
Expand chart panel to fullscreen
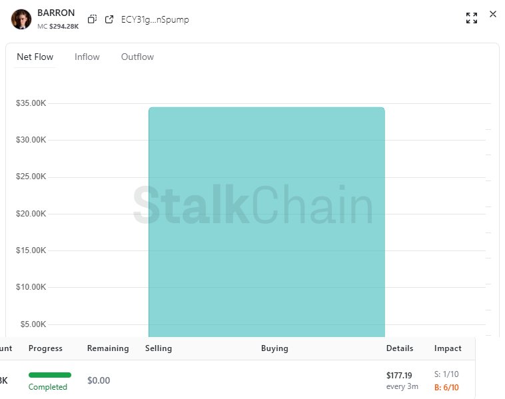(x=472, y=18)
